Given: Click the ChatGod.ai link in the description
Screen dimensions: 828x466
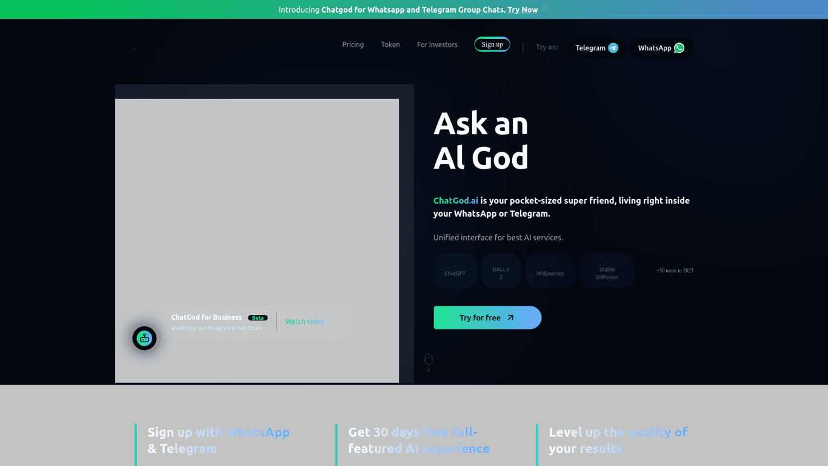Looking at the screenshot, I should [455, 200].
